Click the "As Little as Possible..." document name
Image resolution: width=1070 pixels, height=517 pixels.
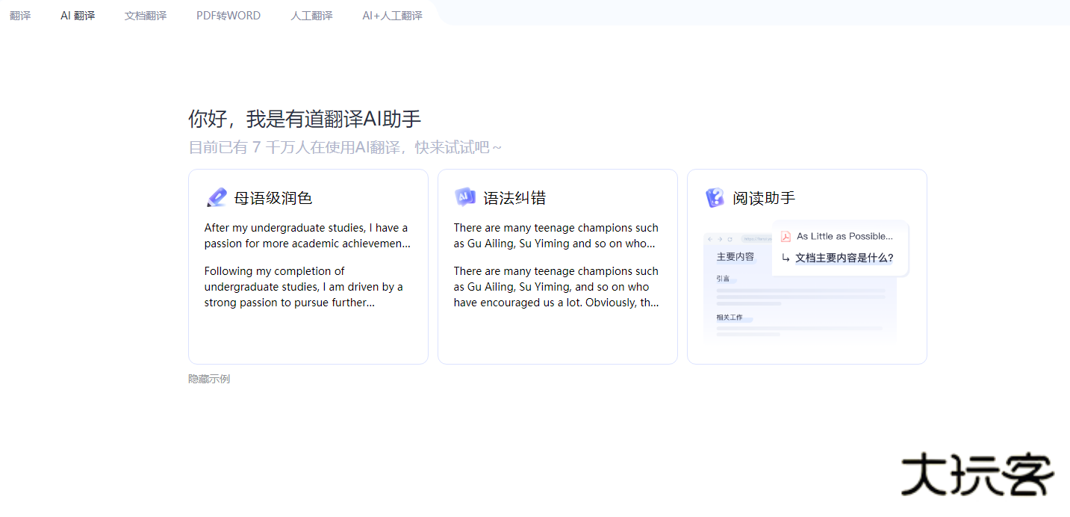(x=845, y=236)
